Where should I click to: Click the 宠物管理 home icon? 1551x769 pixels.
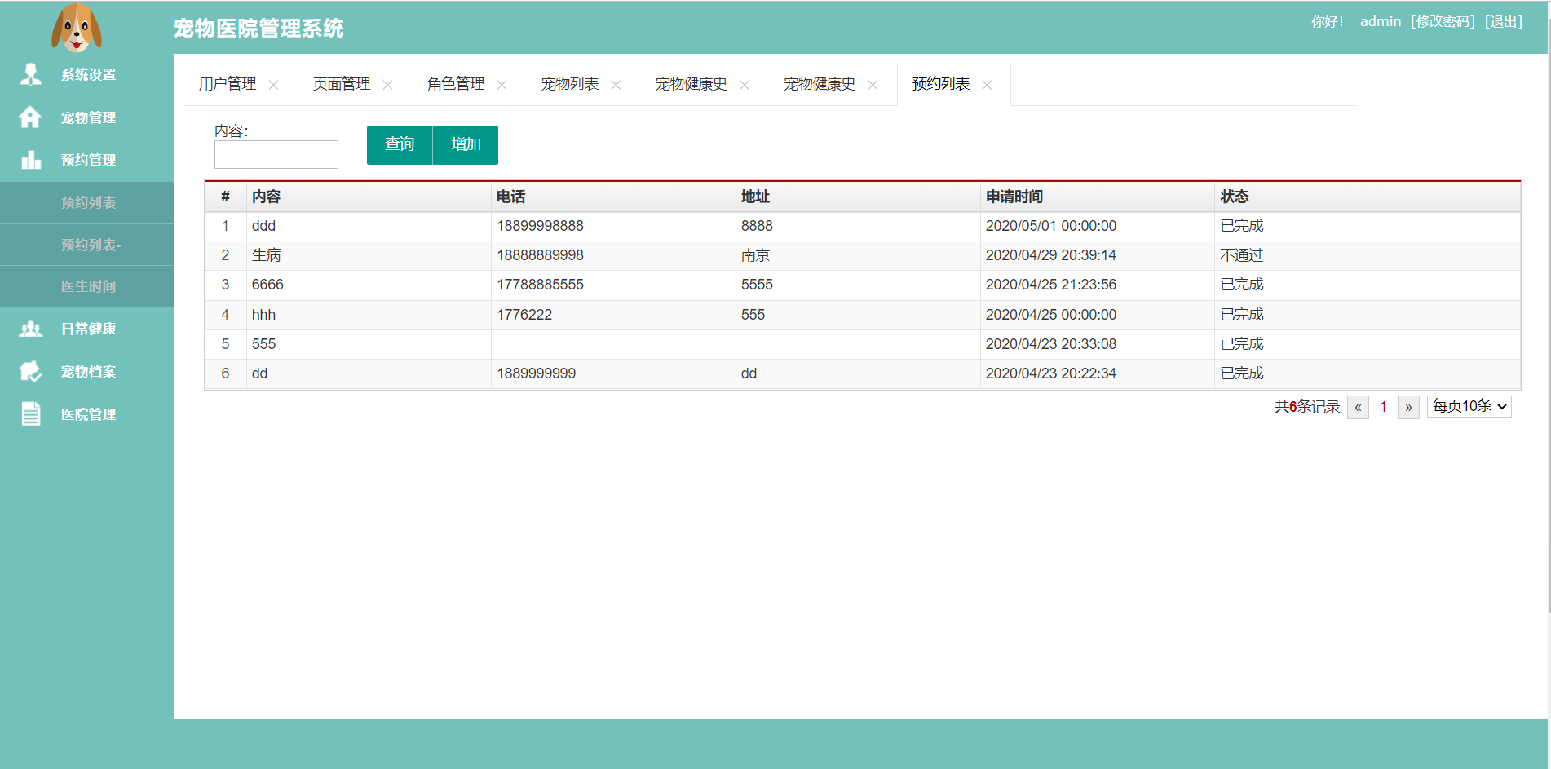click(x=30, y=117)
